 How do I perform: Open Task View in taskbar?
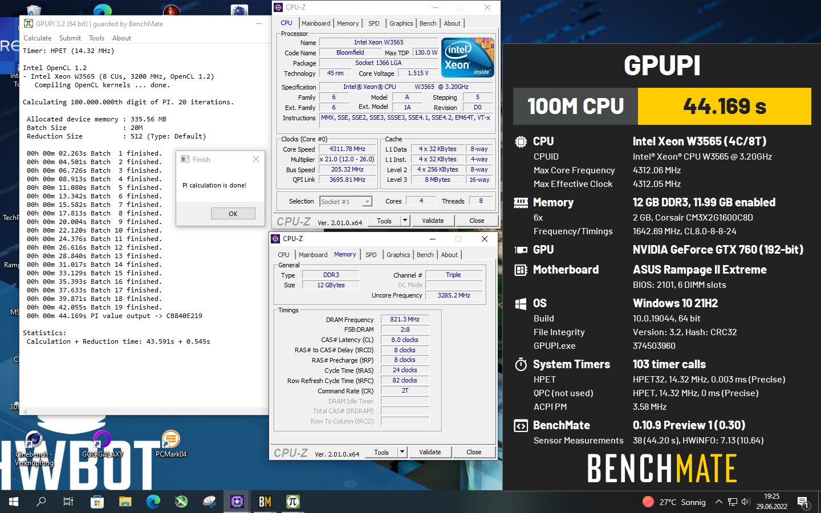68,502
